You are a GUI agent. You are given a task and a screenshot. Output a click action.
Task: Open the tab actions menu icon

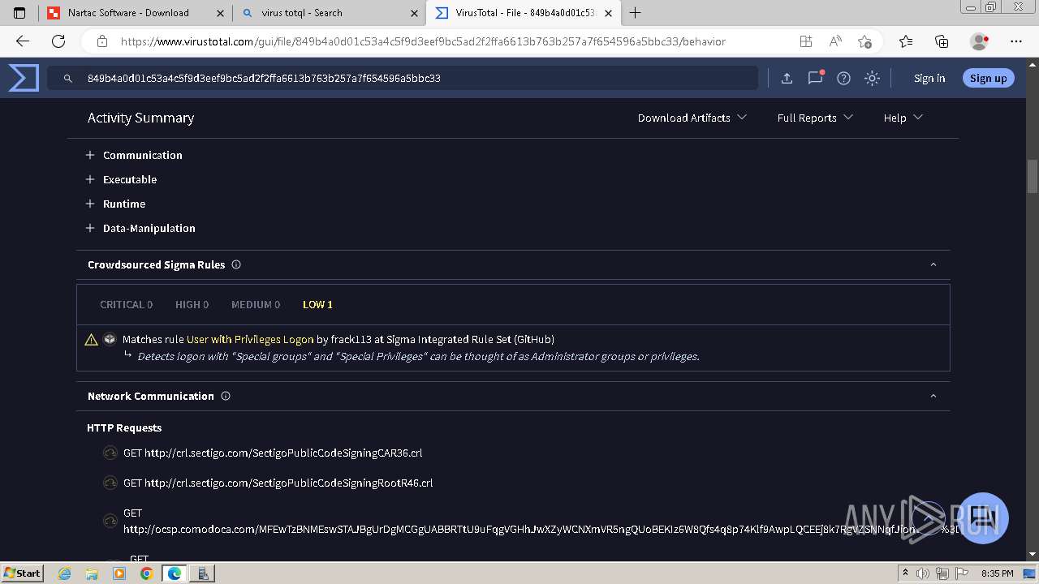19,13
